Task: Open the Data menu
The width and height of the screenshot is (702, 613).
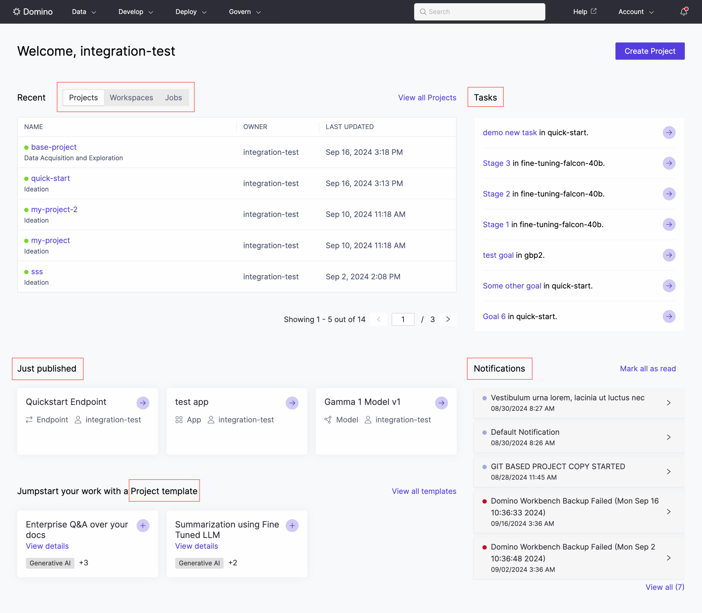Action: click(x=83, y=11)
